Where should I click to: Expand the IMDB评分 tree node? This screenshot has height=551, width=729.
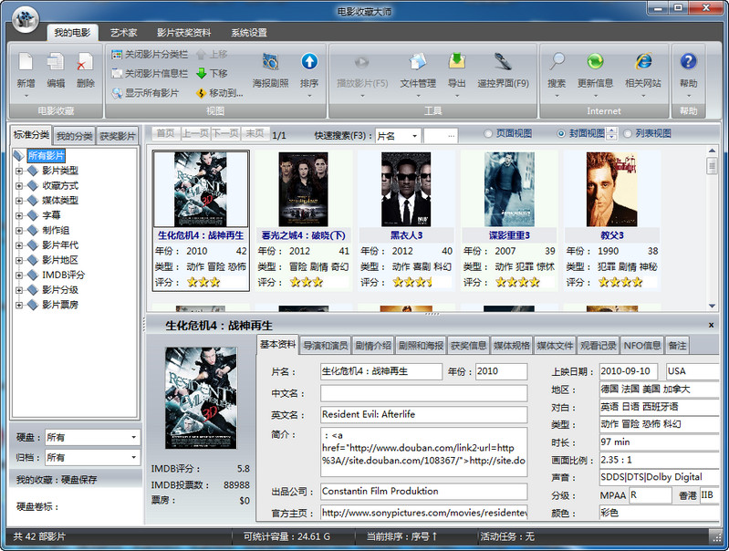point(19,275)
